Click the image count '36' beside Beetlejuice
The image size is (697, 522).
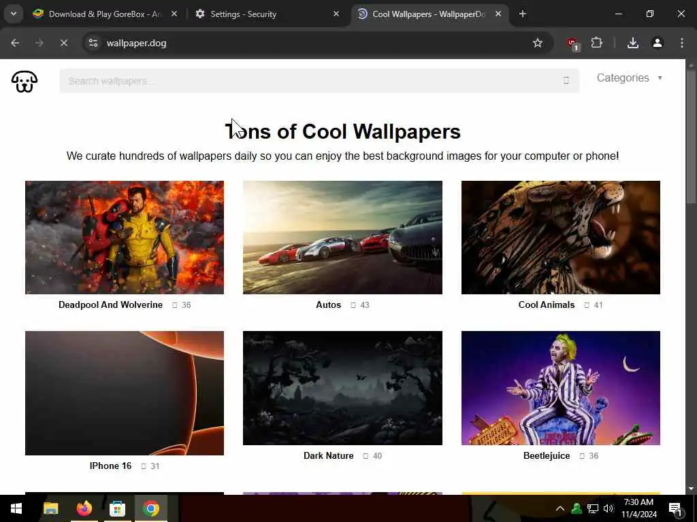(x=594, y=456)
